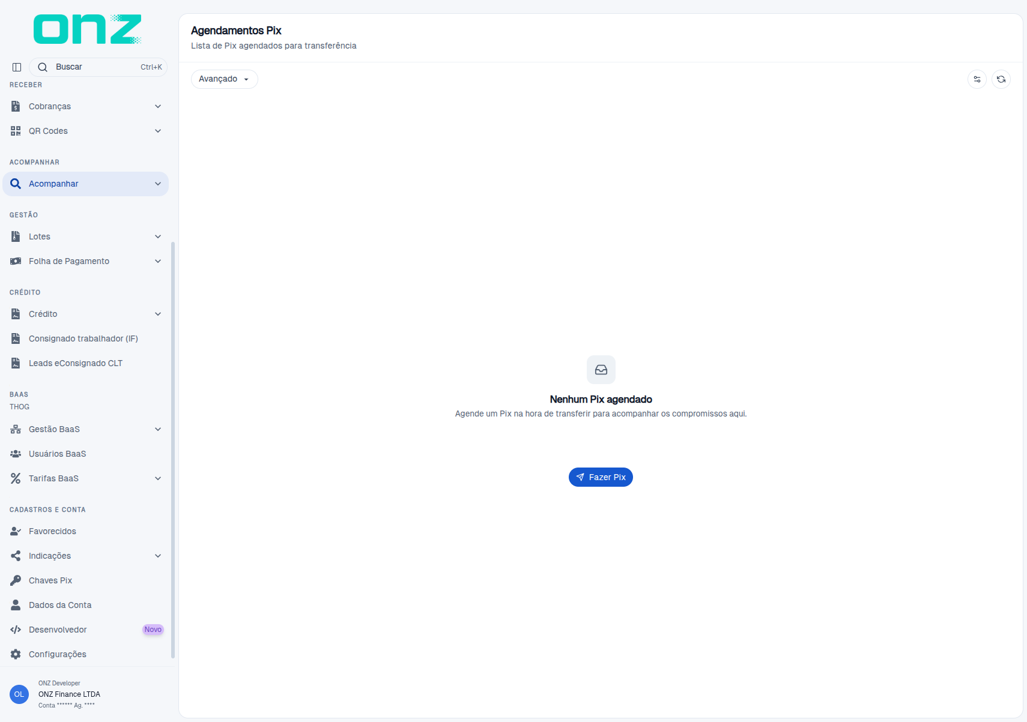Expand Tarifas BaaS section
Image resolution: width=1027 pixels, height=722 pixels.
(x=85, y=478)
